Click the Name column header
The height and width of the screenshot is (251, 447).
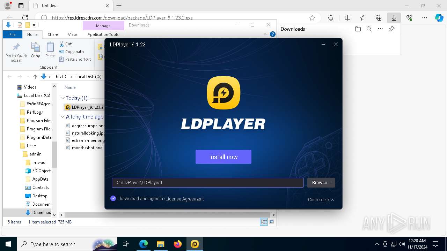pos(70,88)
